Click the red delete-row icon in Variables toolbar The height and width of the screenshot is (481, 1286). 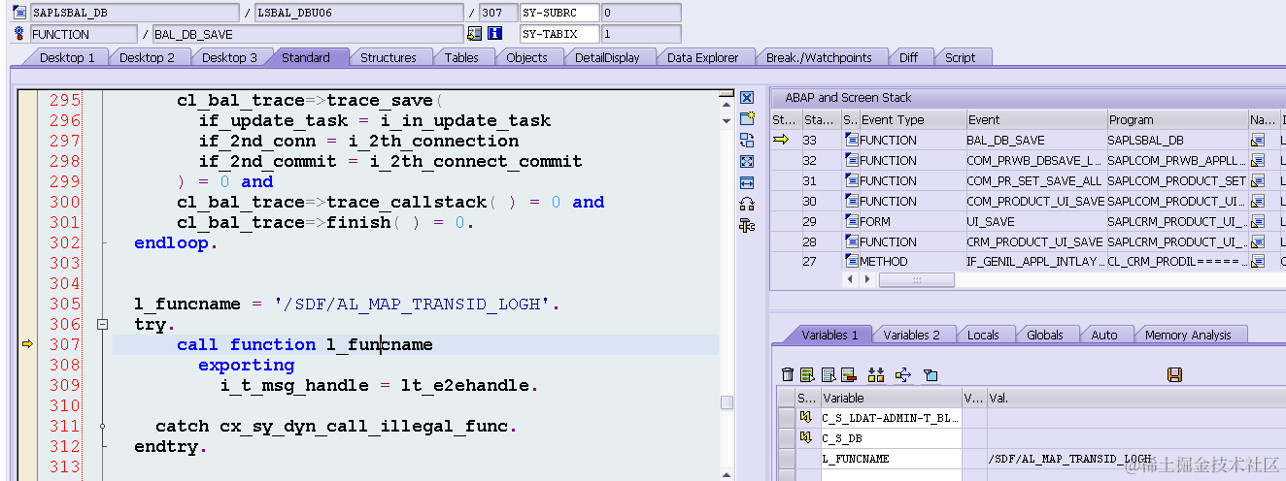[848, 374]
